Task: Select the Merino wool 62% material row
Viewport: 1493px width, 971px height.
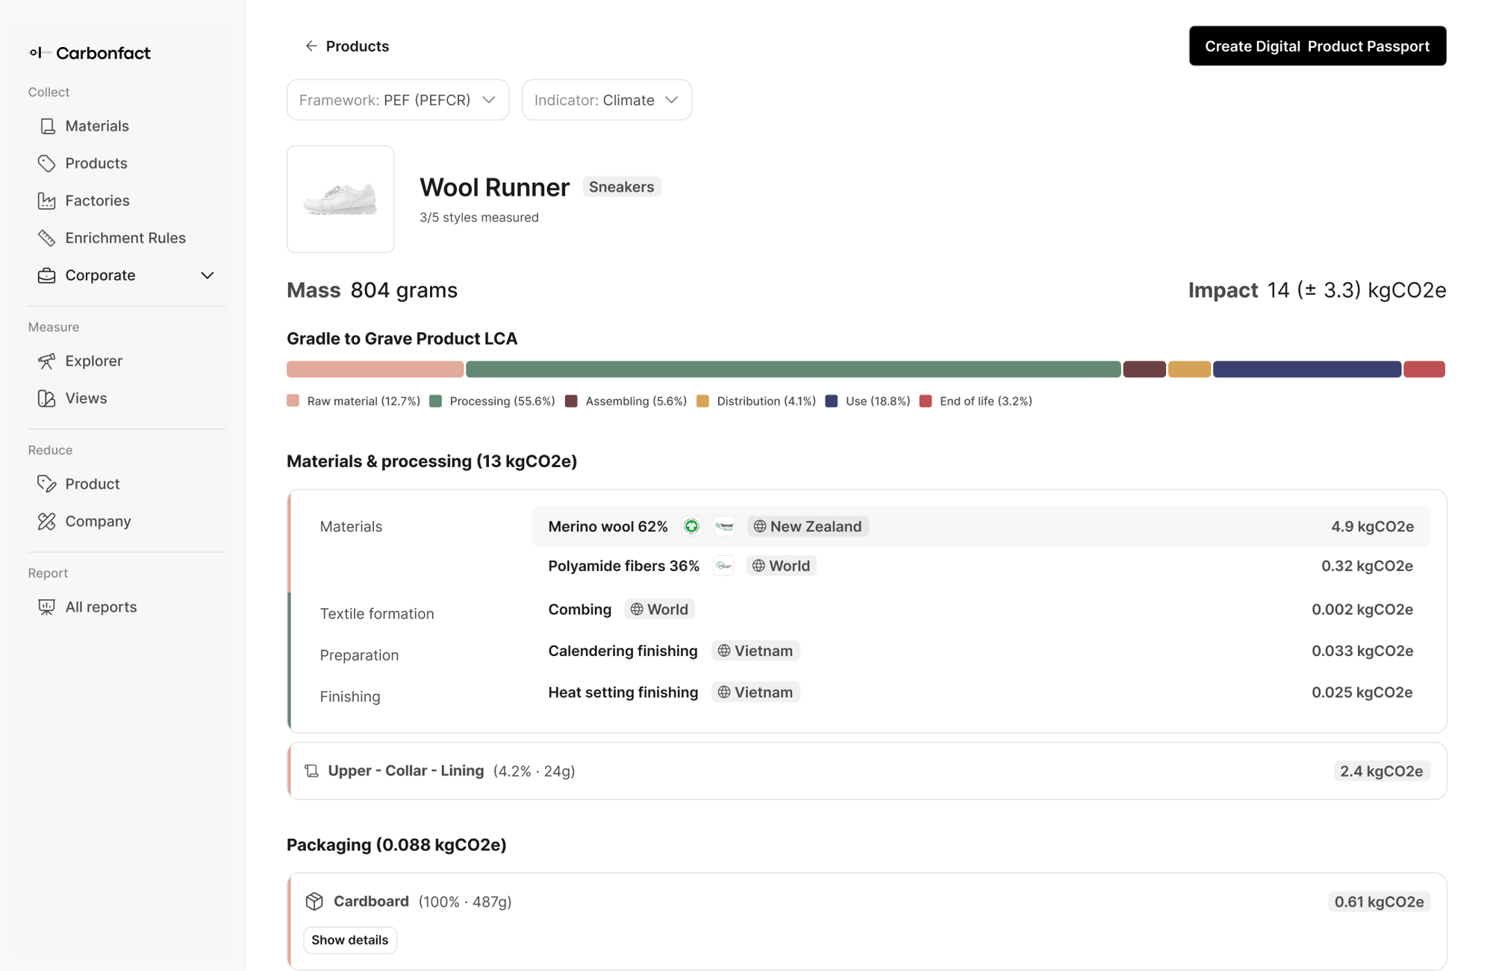Action: tap(981, 526)
